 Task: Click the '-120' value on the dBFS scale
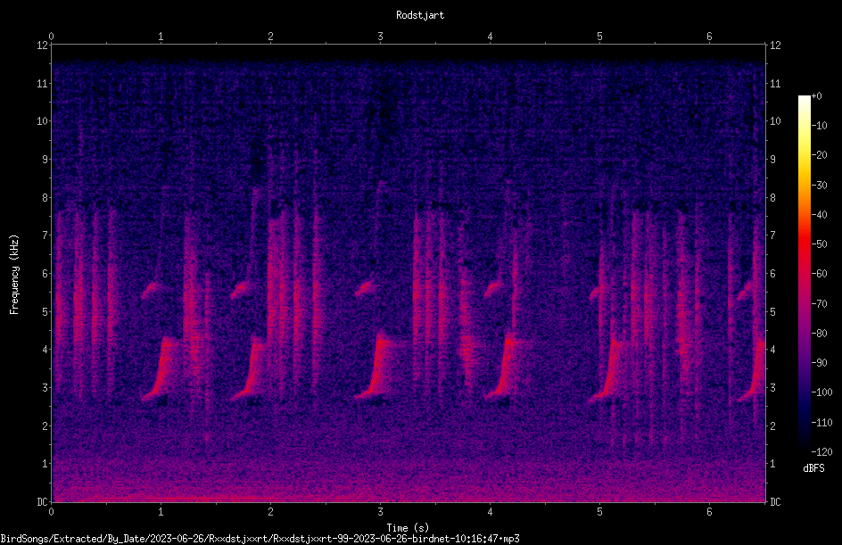click(x=821, y=452)
